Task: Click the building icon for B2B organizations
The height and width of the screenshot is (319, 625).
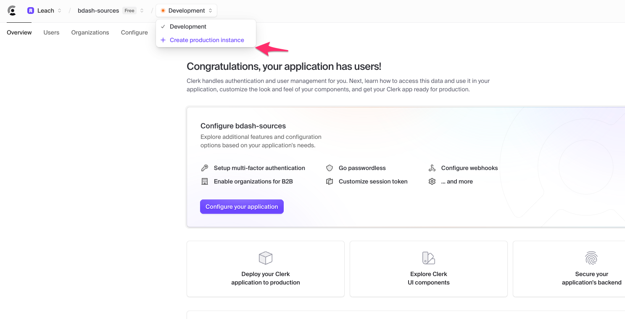Action: [205, 181]
